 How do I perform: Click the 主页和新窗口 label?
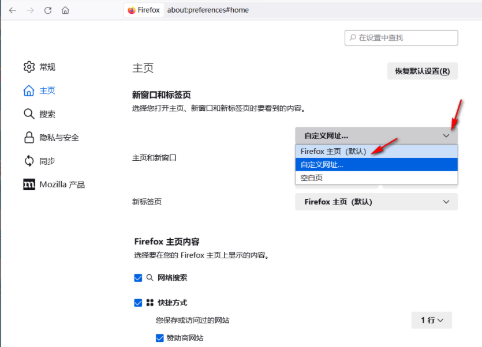[154, 158]
